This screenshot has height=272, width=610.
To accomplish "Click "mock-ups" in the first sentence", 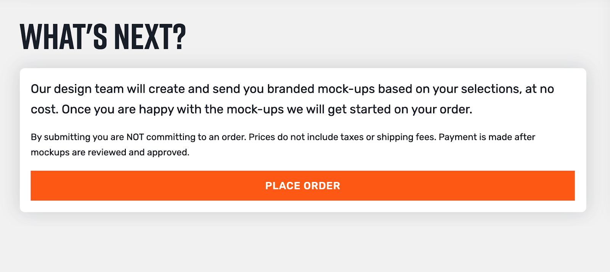I will [346, 89].
